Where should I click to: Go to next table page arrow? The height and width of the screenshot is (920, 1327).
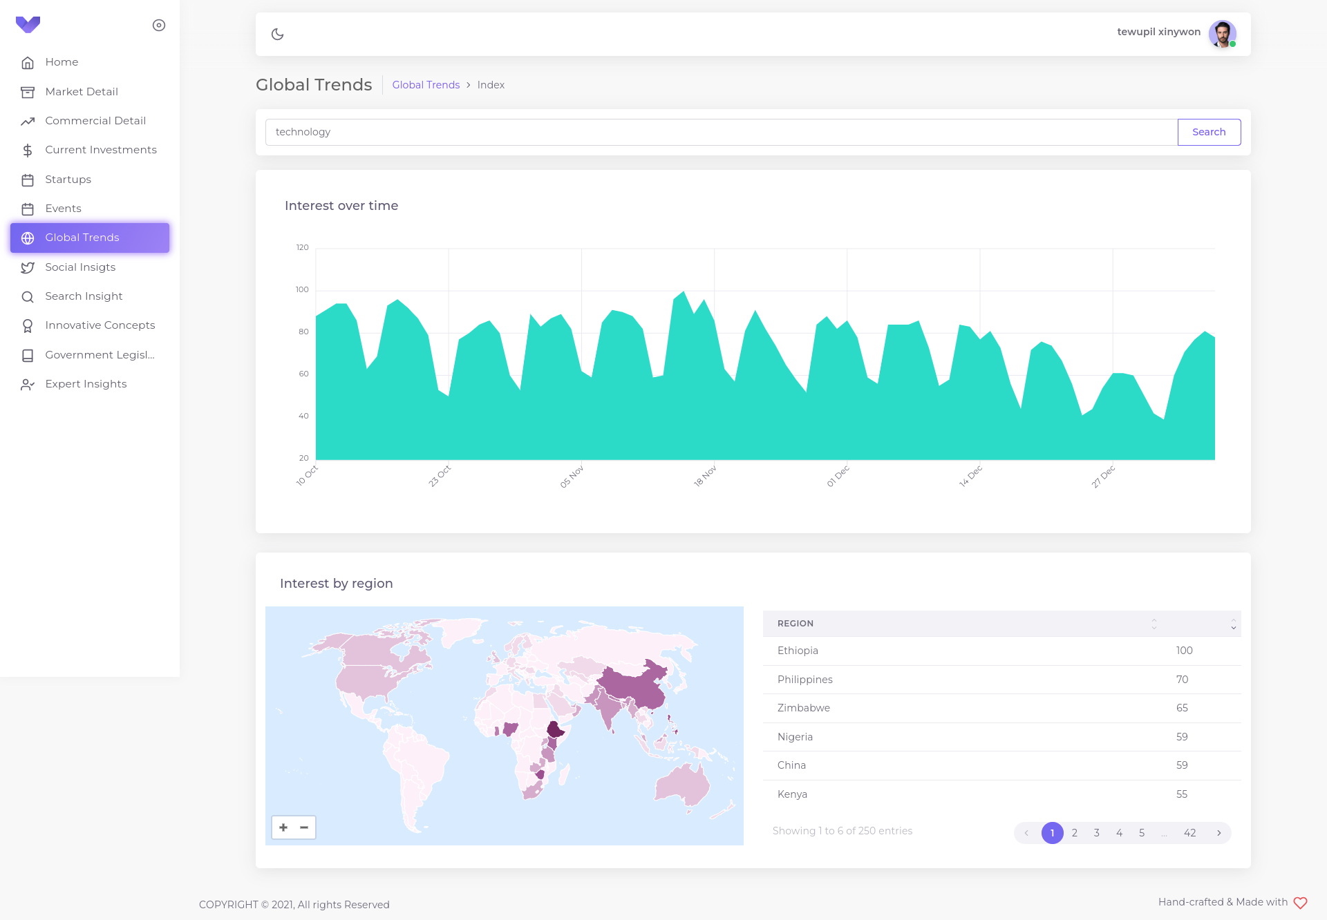pos(1219,833)
